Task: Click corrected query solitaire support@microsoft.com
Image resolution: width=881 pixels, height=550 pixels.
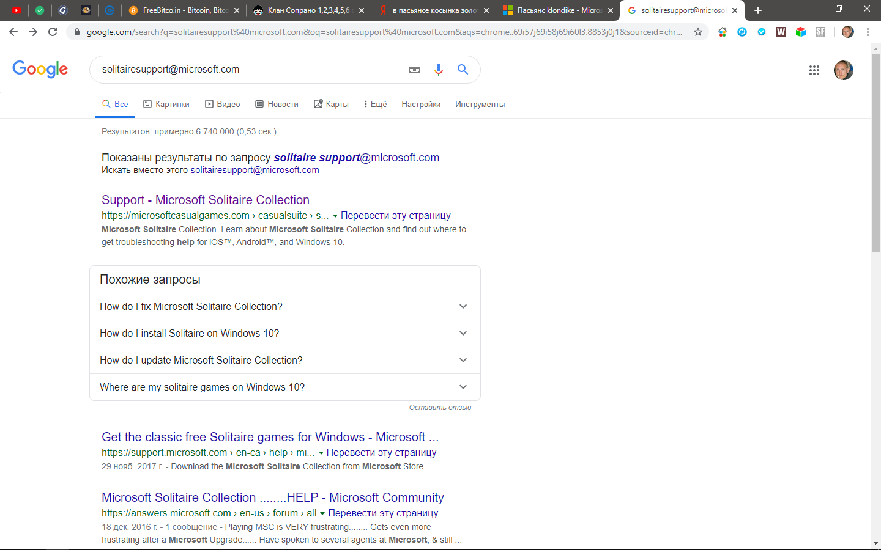Action: coord(357,157)
